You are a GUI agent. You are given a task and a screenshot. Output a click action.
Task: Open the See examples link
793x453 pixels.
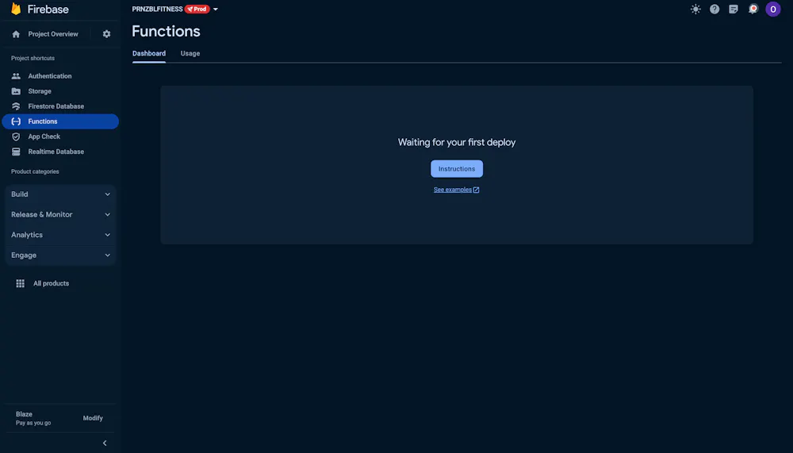point(452,190)
